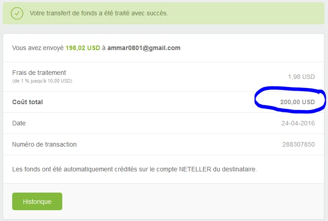Click the processing fee 1,98 USD
The width and height of the screenshot is (328, 221).
(x=301, y=77)
